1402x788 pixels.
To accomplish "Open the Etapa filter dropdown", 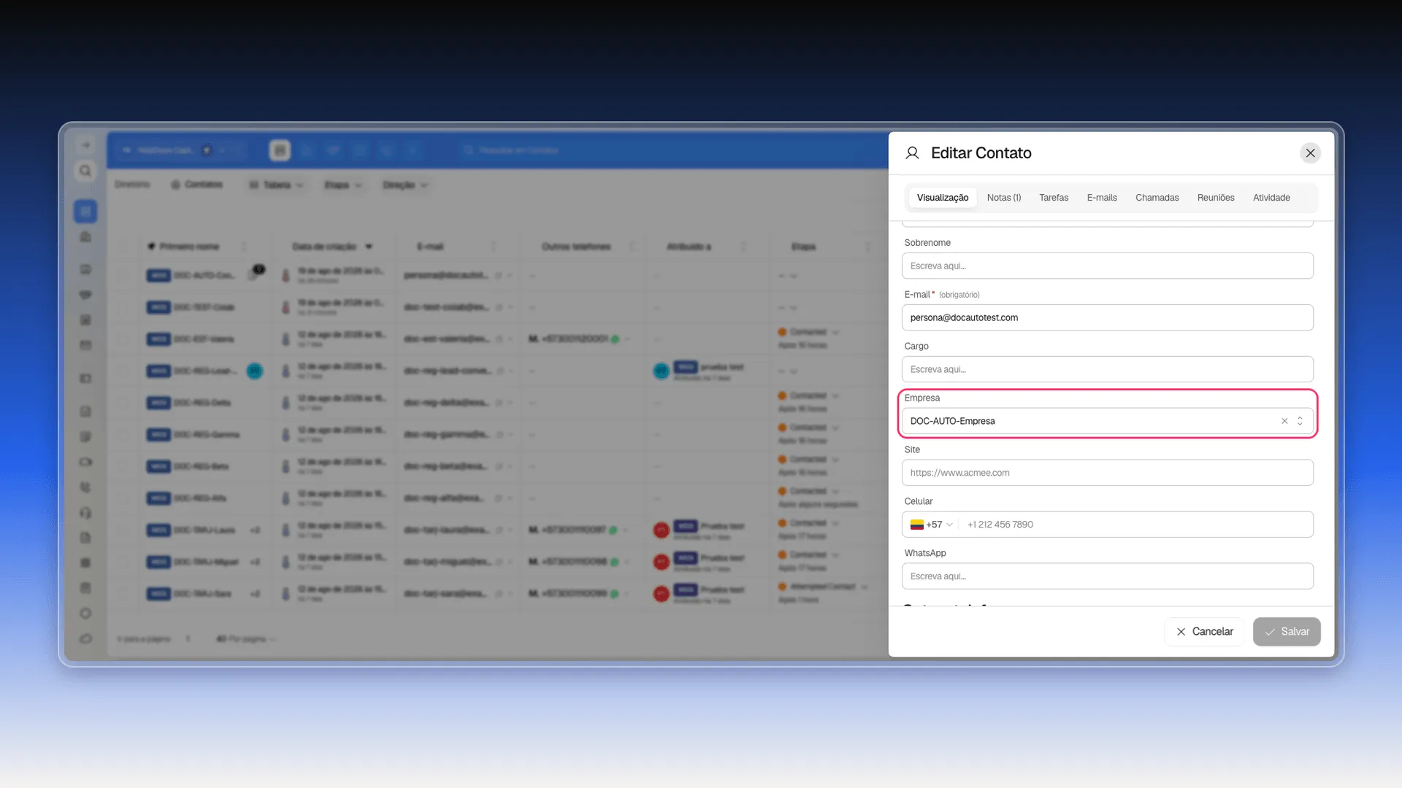I will pos(343,185).
